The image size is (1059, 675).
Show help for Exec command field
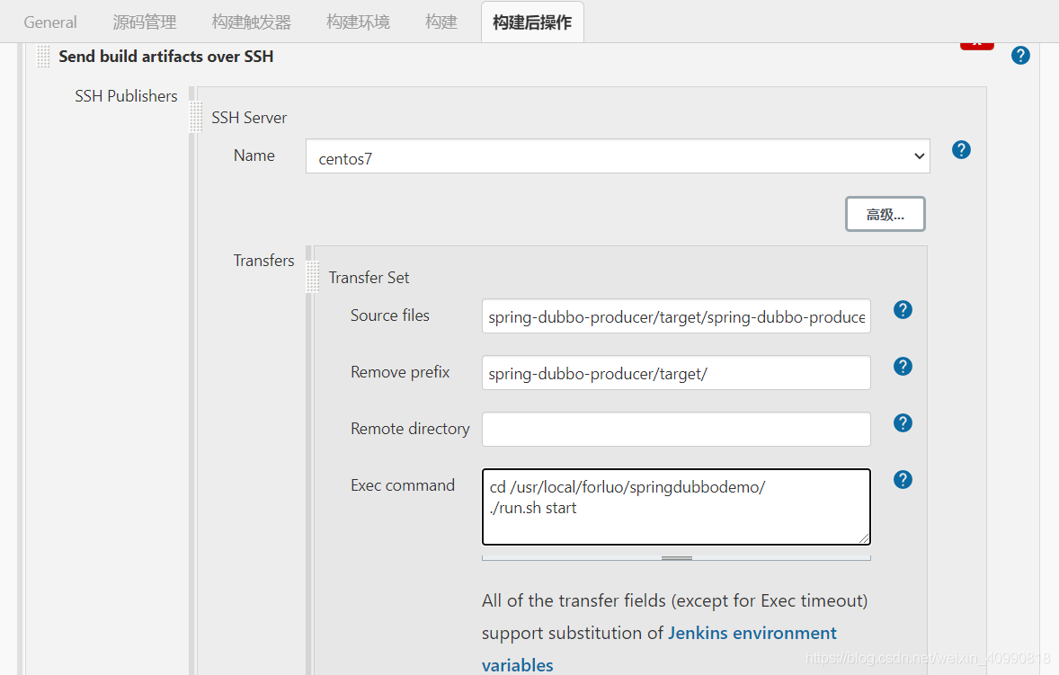pos(903,480)
